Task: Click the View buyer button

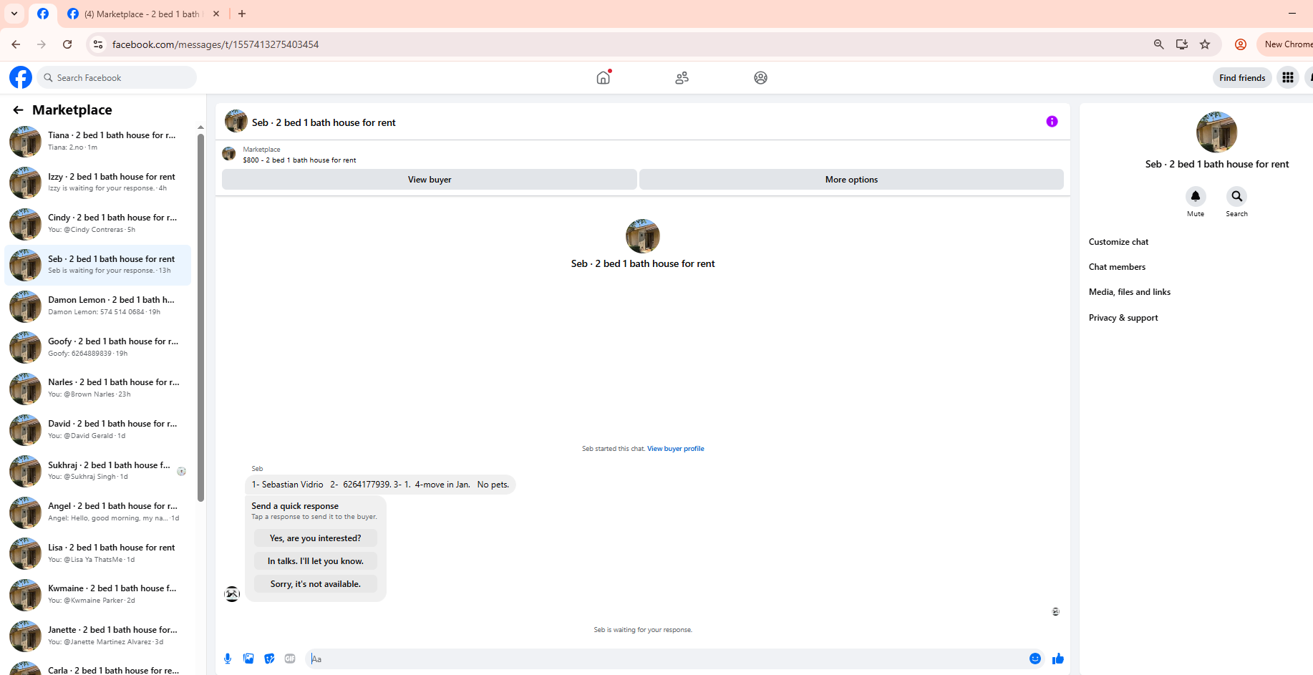Action: 430,180
